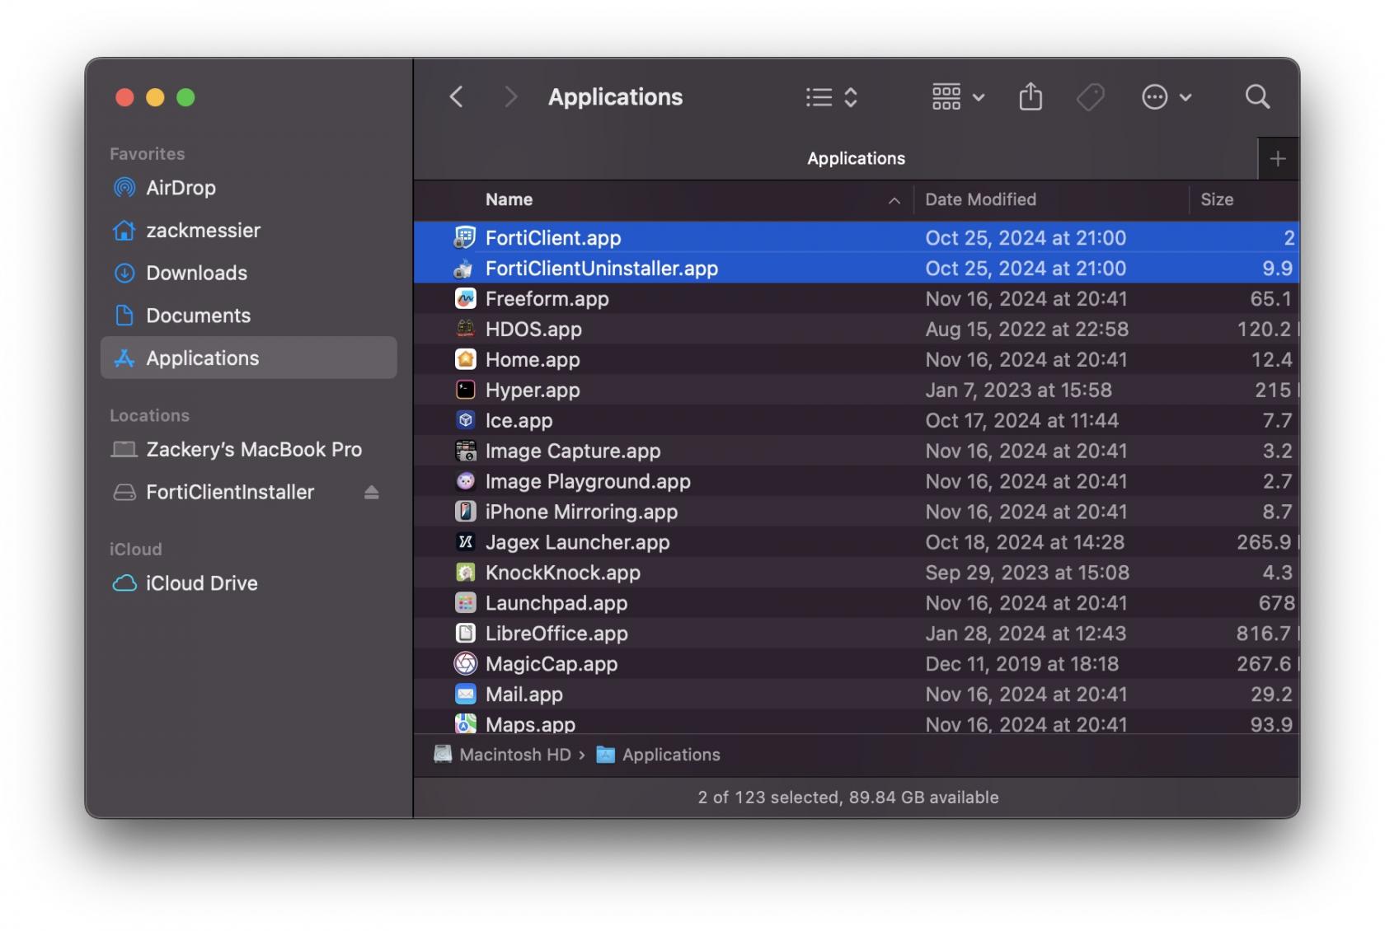Add a new tab with plus button
Image resolution: width=1385 pixels, height=931 pixels.
pyautogui.click(x=1278, y=159)
